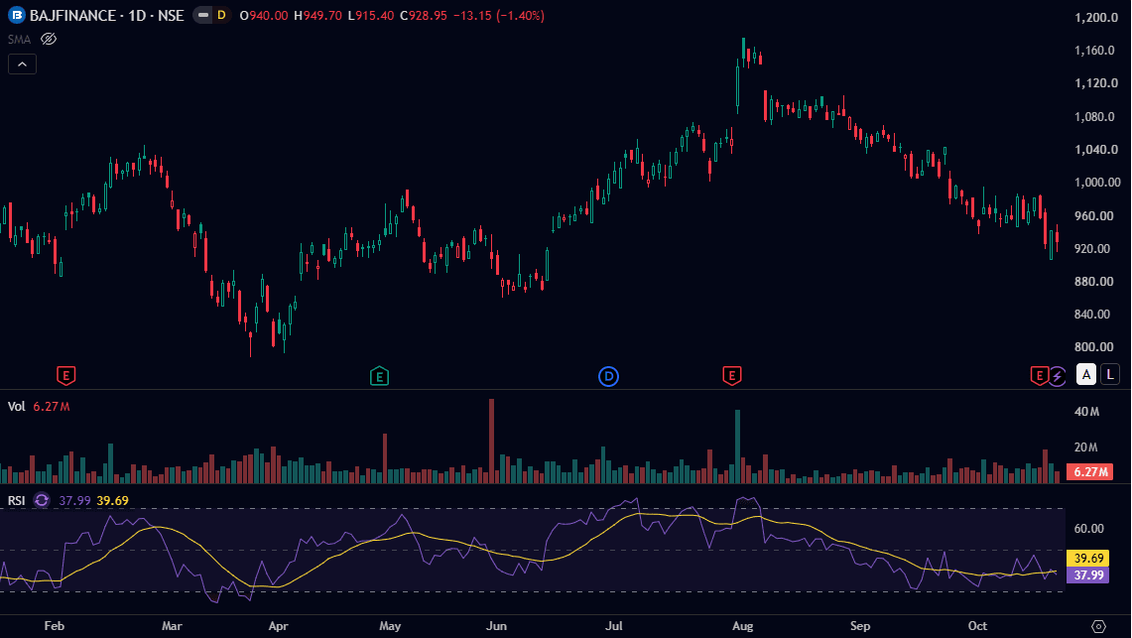The image size is (1132, 638).
Task: Collapse the indicator legend with chevron button
Action: tap(23, 64)
